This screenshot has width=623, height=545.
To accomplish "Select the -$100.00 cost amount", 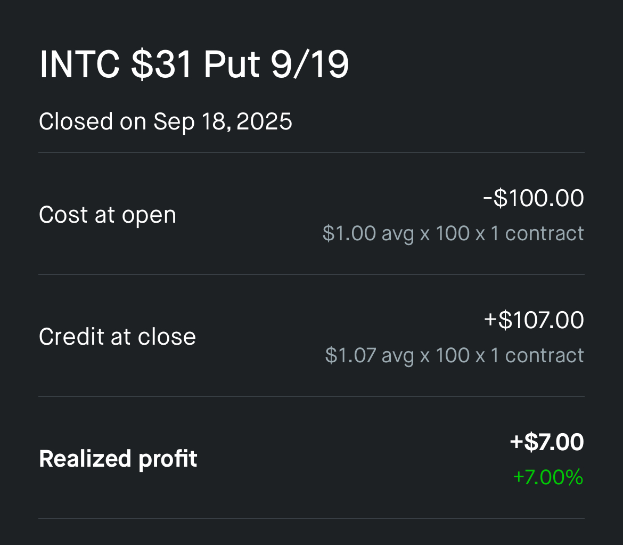I will click(533, 198).
